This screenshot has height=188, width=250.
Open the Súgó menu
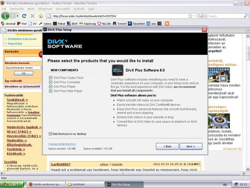pyautogui.click(x=91, y=9)
